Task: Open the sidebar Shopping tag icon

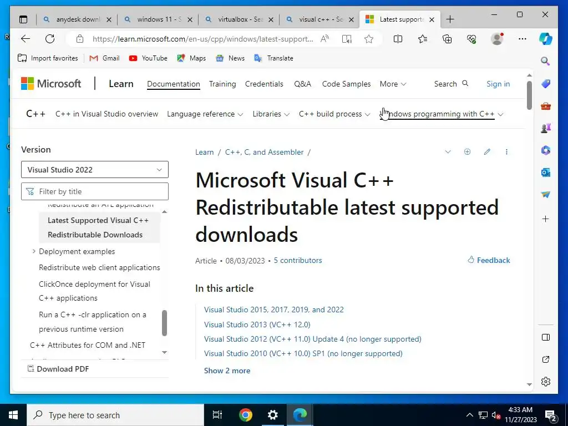Action: pyautogui.click(x=546, y=84)
